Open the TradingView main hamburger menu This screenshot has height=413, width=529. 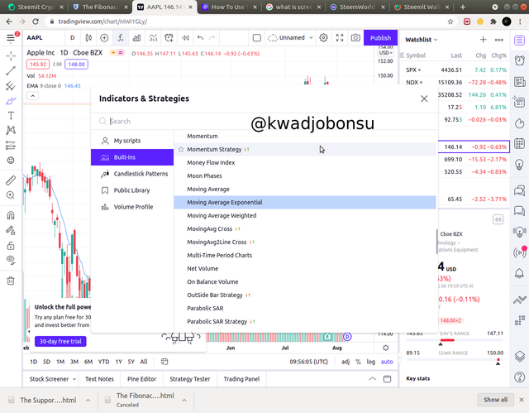tap(11, 37)
